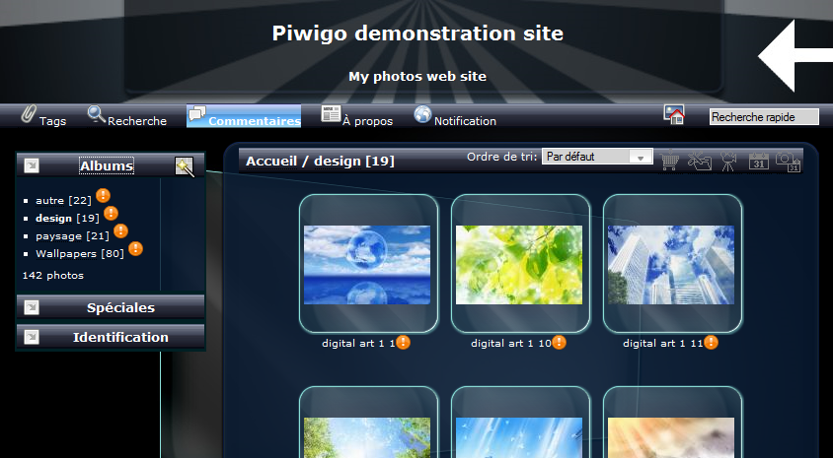
Task: Click the home gallery icon
Action: coord(675,115)
